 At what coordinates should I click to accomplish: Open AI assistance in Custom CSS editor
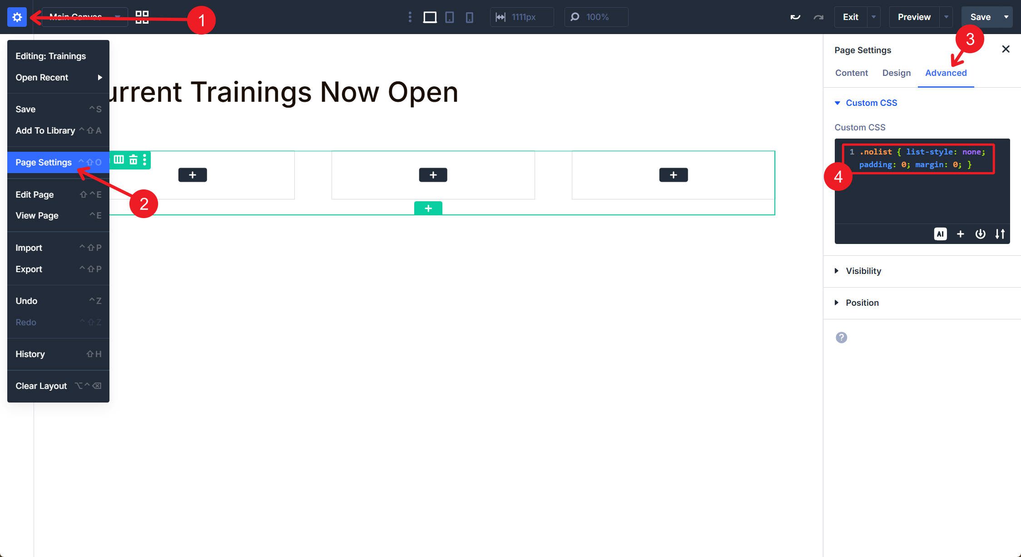(x=941, y=234)
